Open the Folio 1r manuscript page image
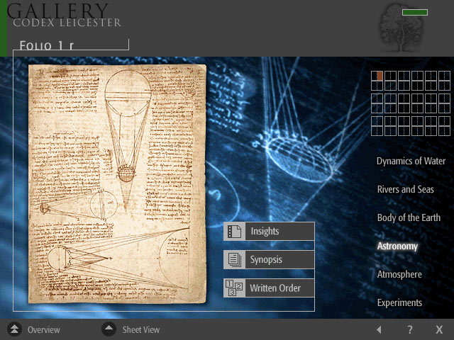Viewport: 454px width, 340px height. tap(117, 184)
